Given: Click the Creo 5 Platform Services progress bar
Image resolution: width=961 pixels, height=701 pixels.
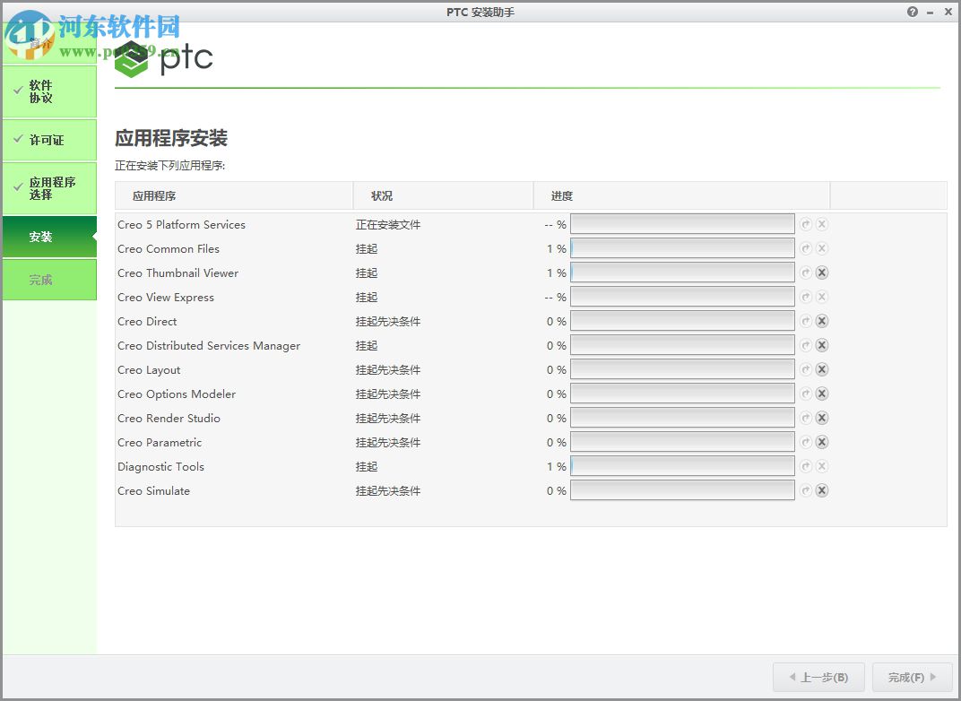Looking at the screenshot, I should (682, 223).
